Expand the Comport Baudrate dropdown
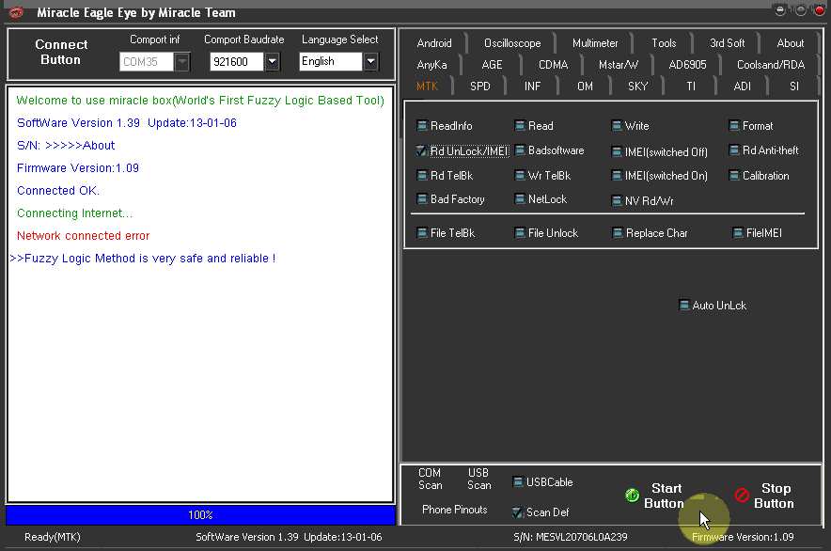This screenshot has height=551, width=831. (x=272, y=62)
